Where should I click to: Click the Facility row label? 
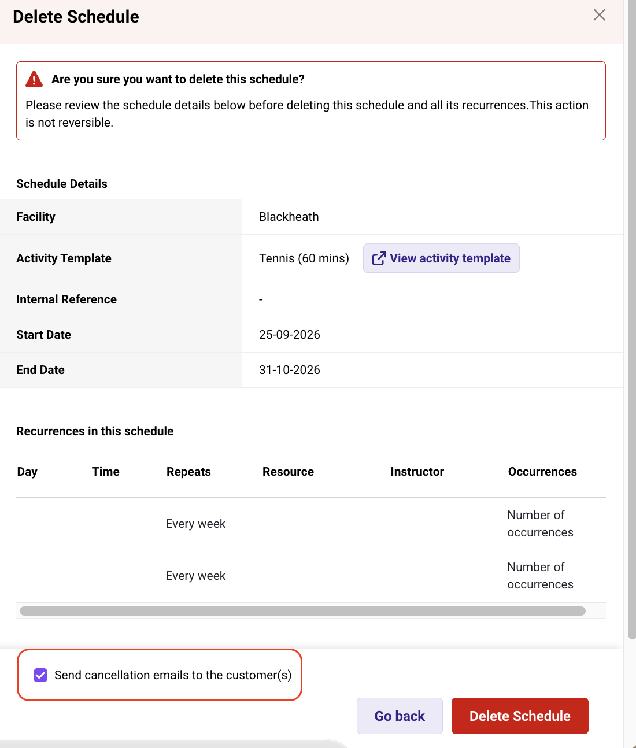(36, 217)
